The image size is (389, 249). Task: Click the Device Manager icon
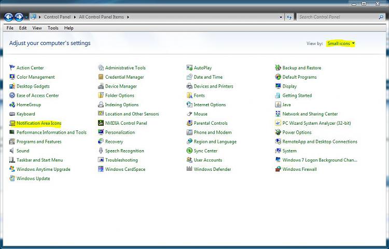click(101, 86)
